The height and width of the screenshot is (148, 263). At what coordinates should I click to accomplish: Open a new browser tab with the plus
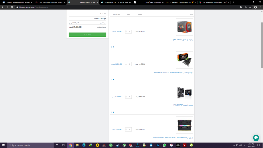pos(233,2)
